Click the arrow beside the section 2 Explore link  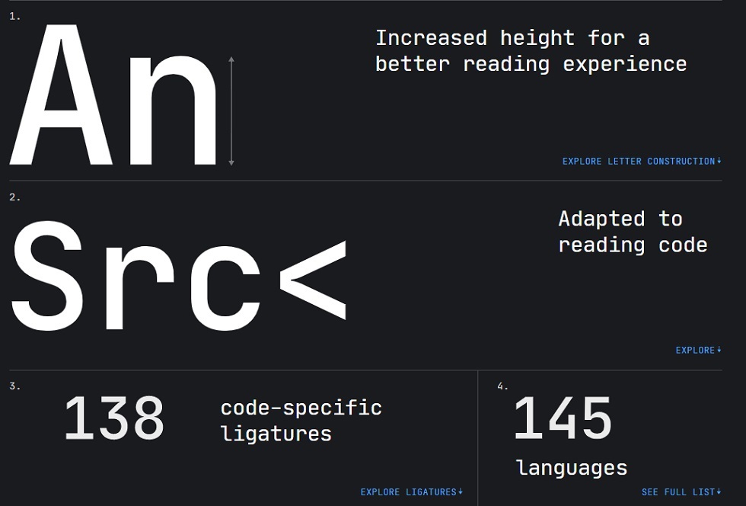(719, 350)
